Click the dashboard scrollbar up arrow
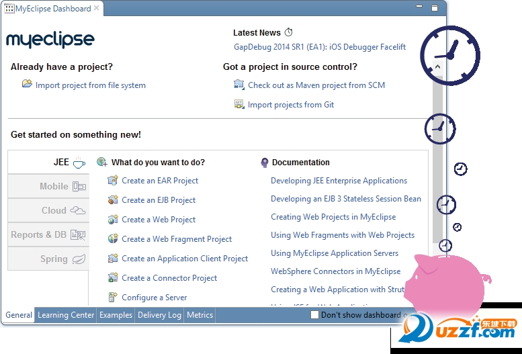Image resolution: width=522 pixels, height=354 pixels. pyautogui.click(x=438, y=67)
